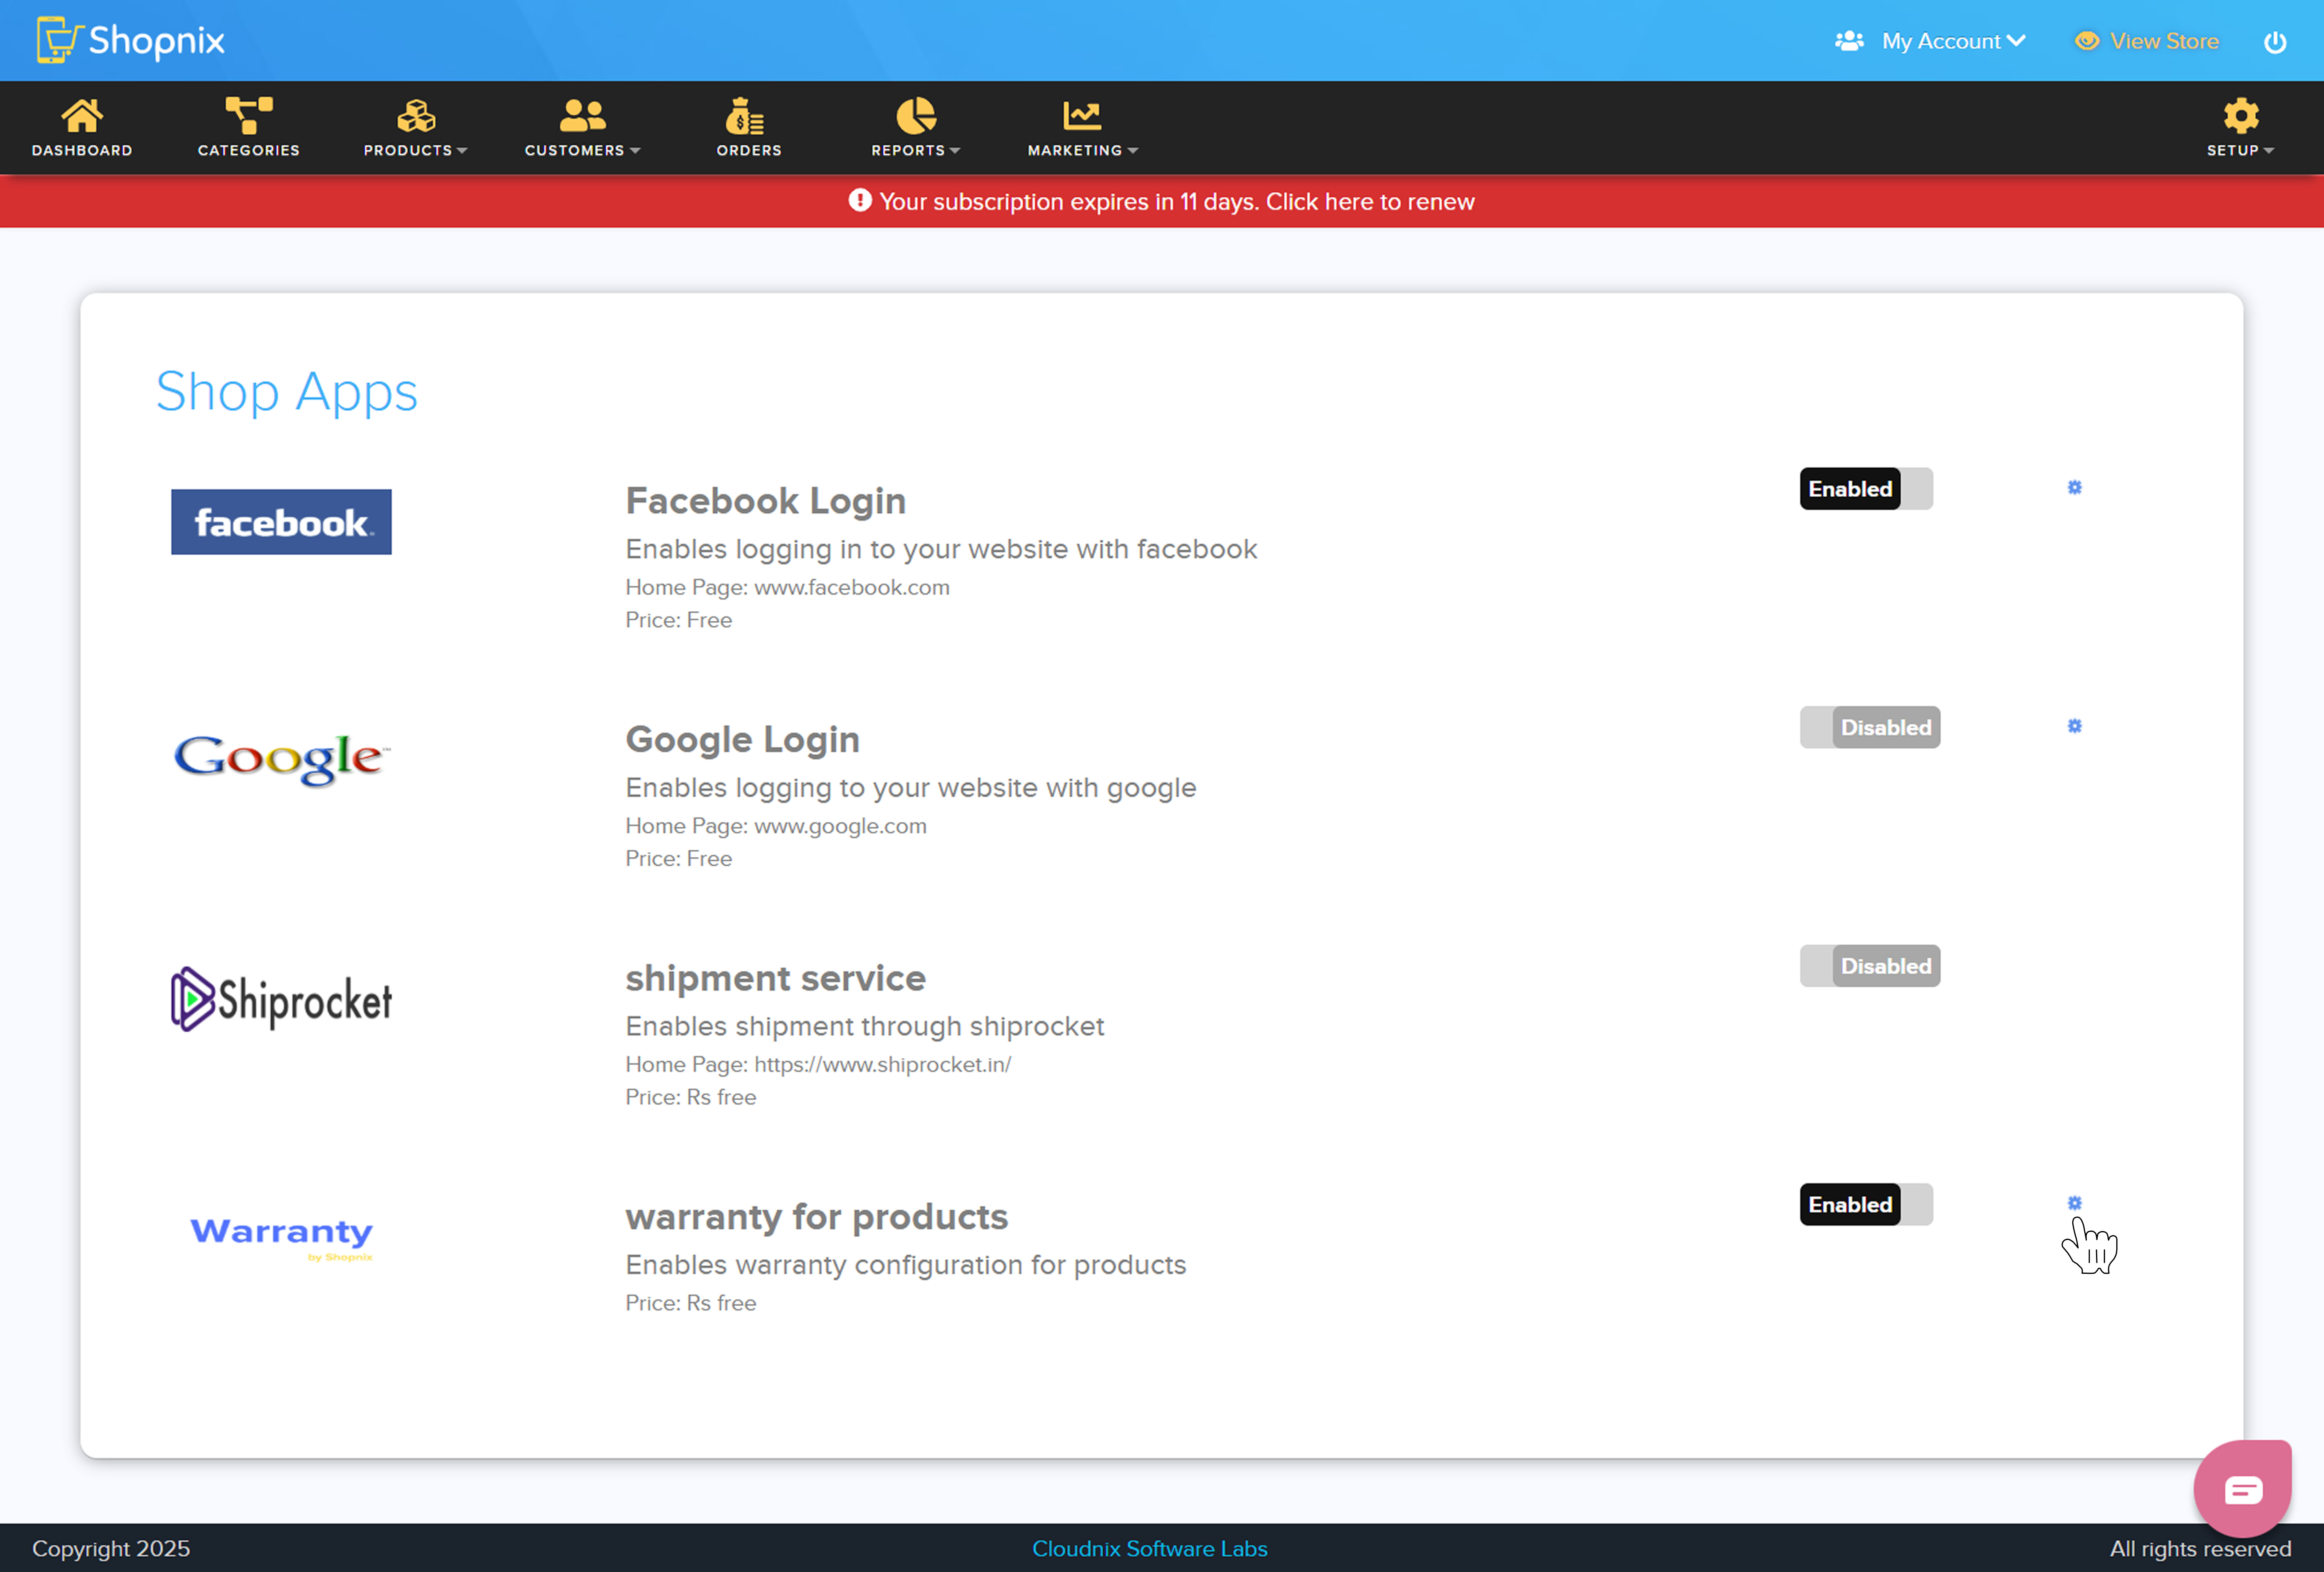Click the Setup gear icon

click(x=2241, y=116)
